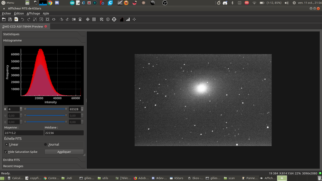Open the Fichier menu
Viewport: 322px width, 181px height.
click(6, 14)
